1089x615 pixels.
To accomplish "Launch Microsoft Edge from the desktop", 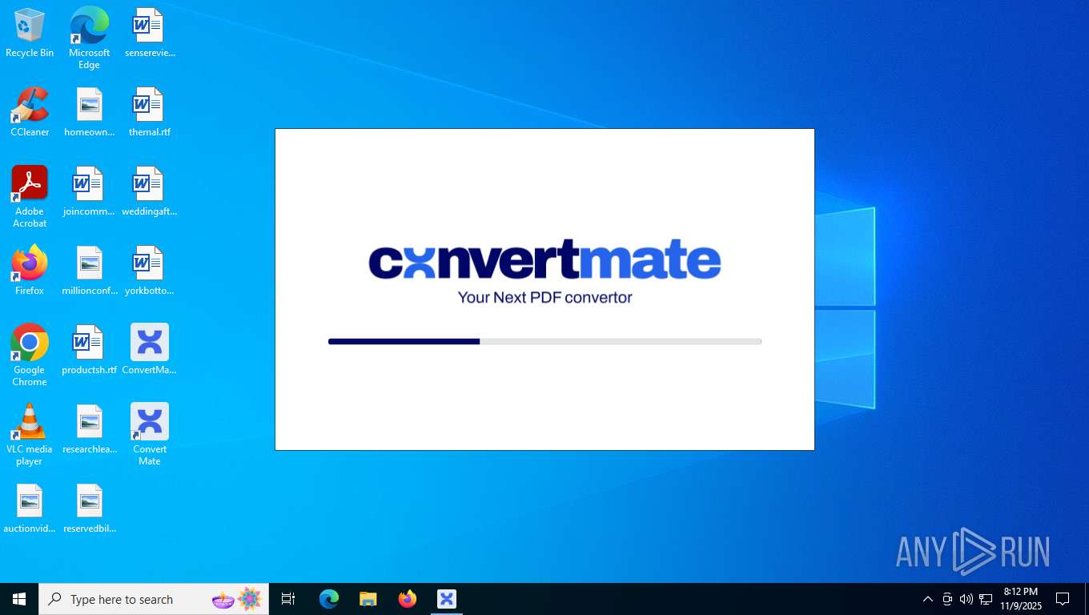I will coord(89,38).
